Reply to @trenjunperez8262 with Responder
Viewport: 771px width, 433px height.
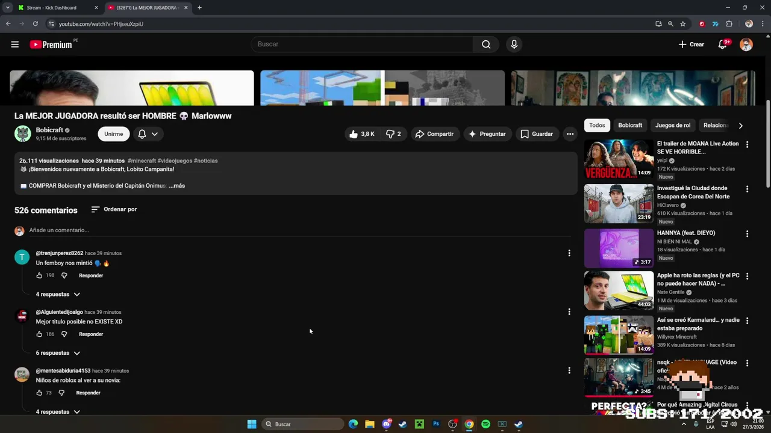pos(91,275)
